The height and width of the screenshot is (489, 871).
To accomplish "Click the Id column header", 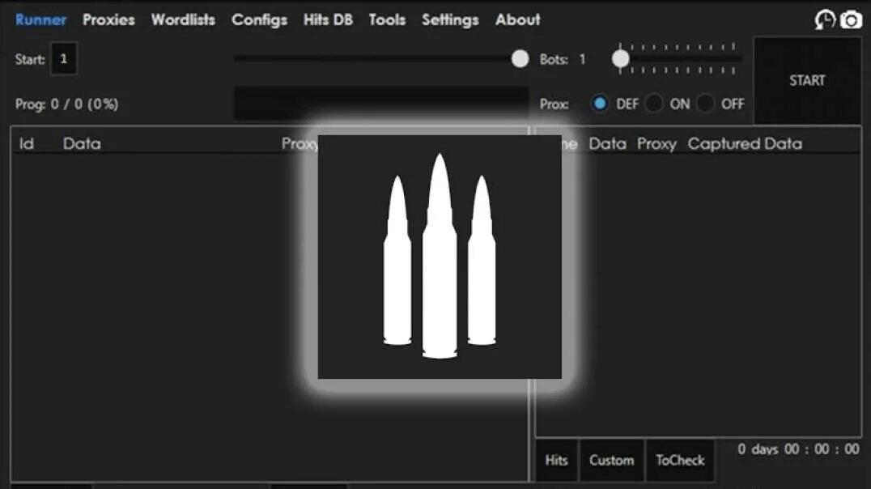I will [x=26, y=144].
